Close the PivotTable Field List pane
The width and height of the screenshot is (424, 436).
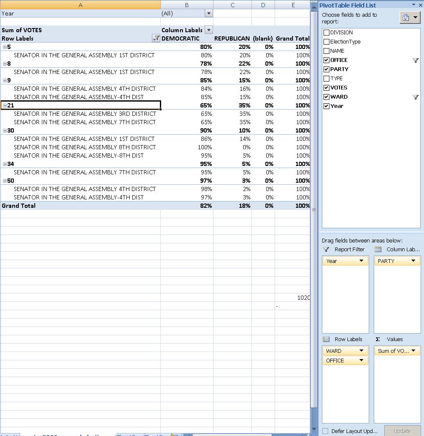tap(420, 5)
